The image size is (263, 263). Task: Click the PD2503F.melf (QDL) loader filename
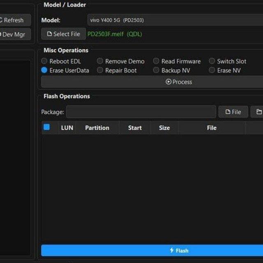[x=115, y=34]
